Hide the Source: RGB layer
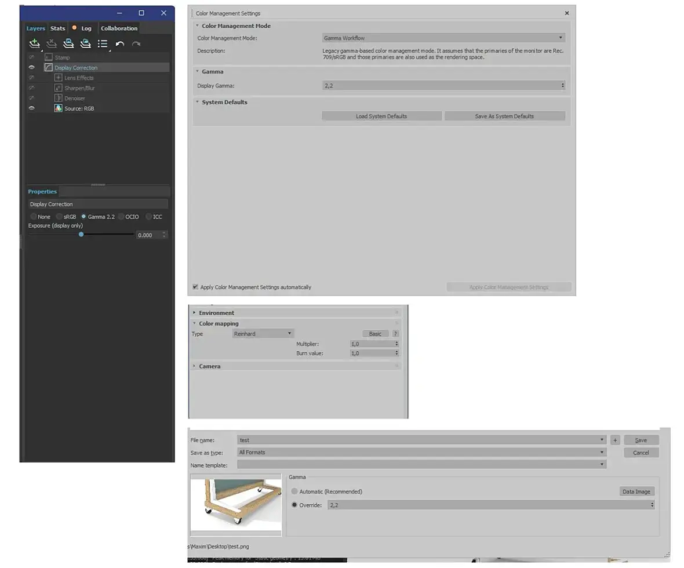The width and height of the screenshot is (684, 568). click(x=31, y=108)
